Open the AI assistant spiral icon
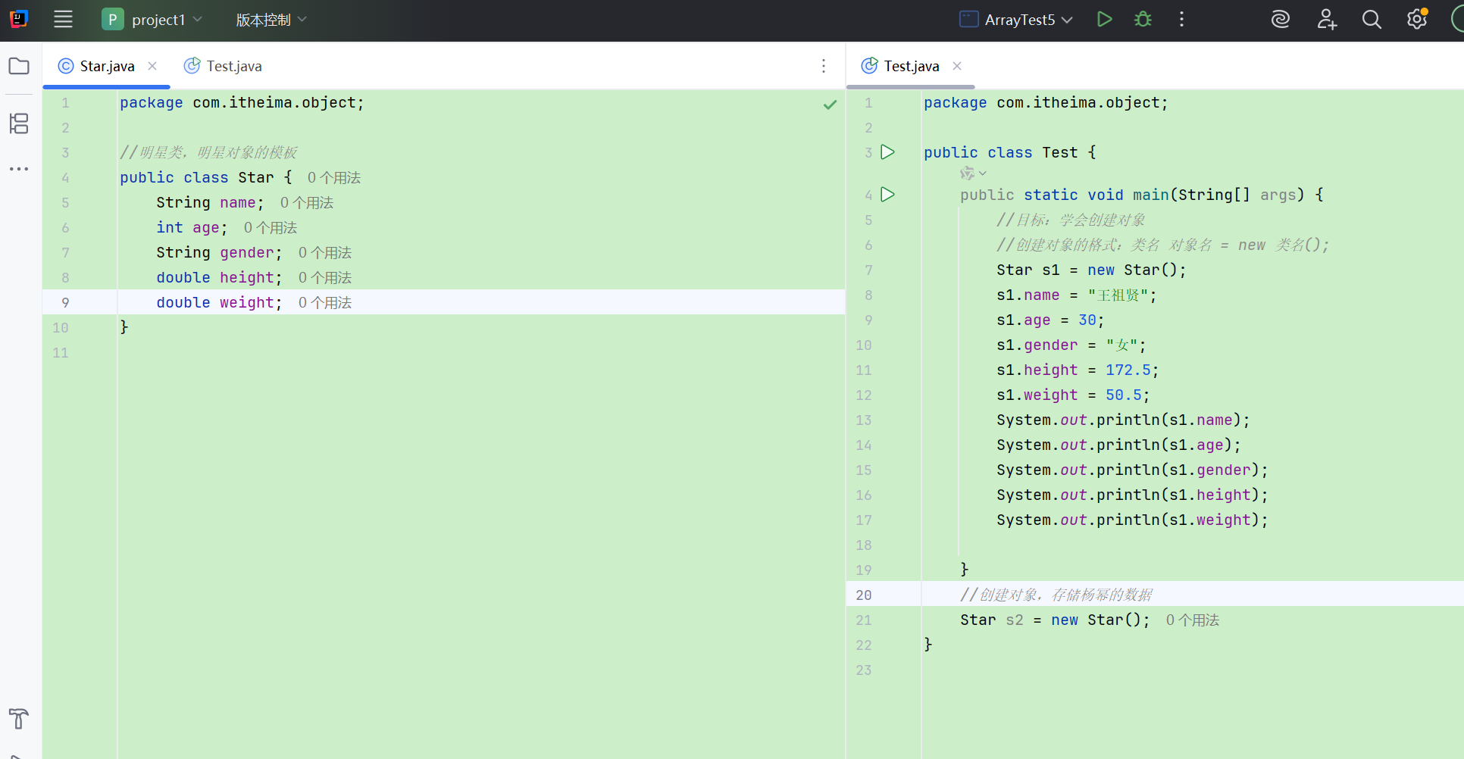This screenshot has height=759, width=1464. (x=1281, y=20)
